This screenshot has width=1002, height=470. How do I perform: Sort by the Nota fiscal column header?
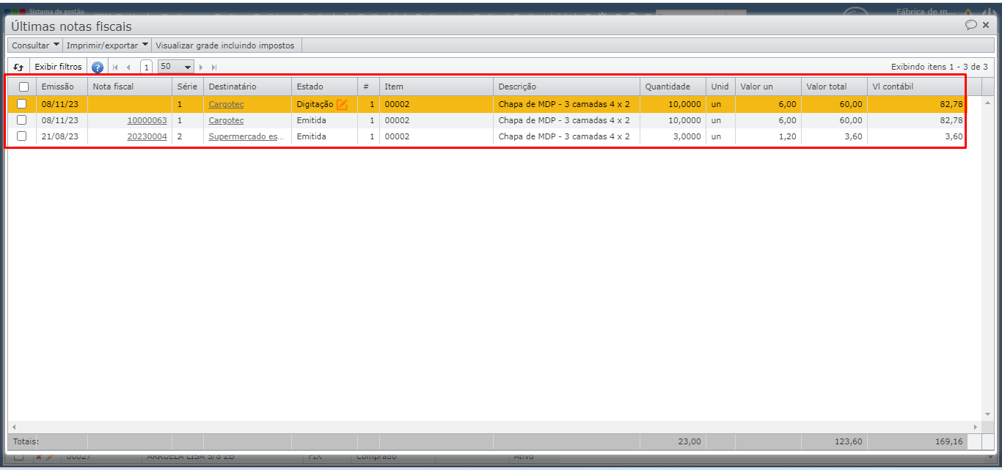point(130,87)
